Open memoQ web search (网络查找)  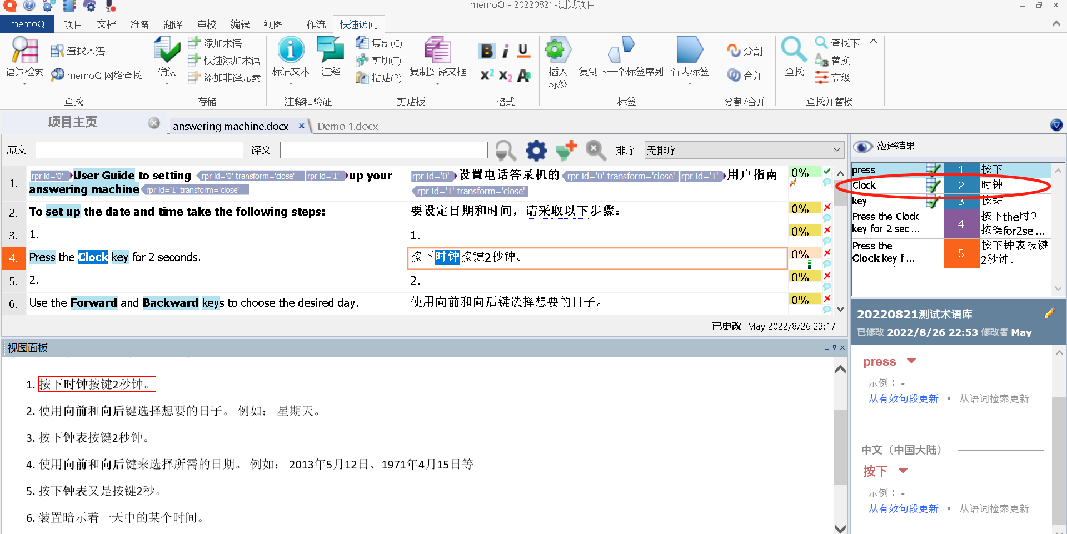[x=97, y=75]
